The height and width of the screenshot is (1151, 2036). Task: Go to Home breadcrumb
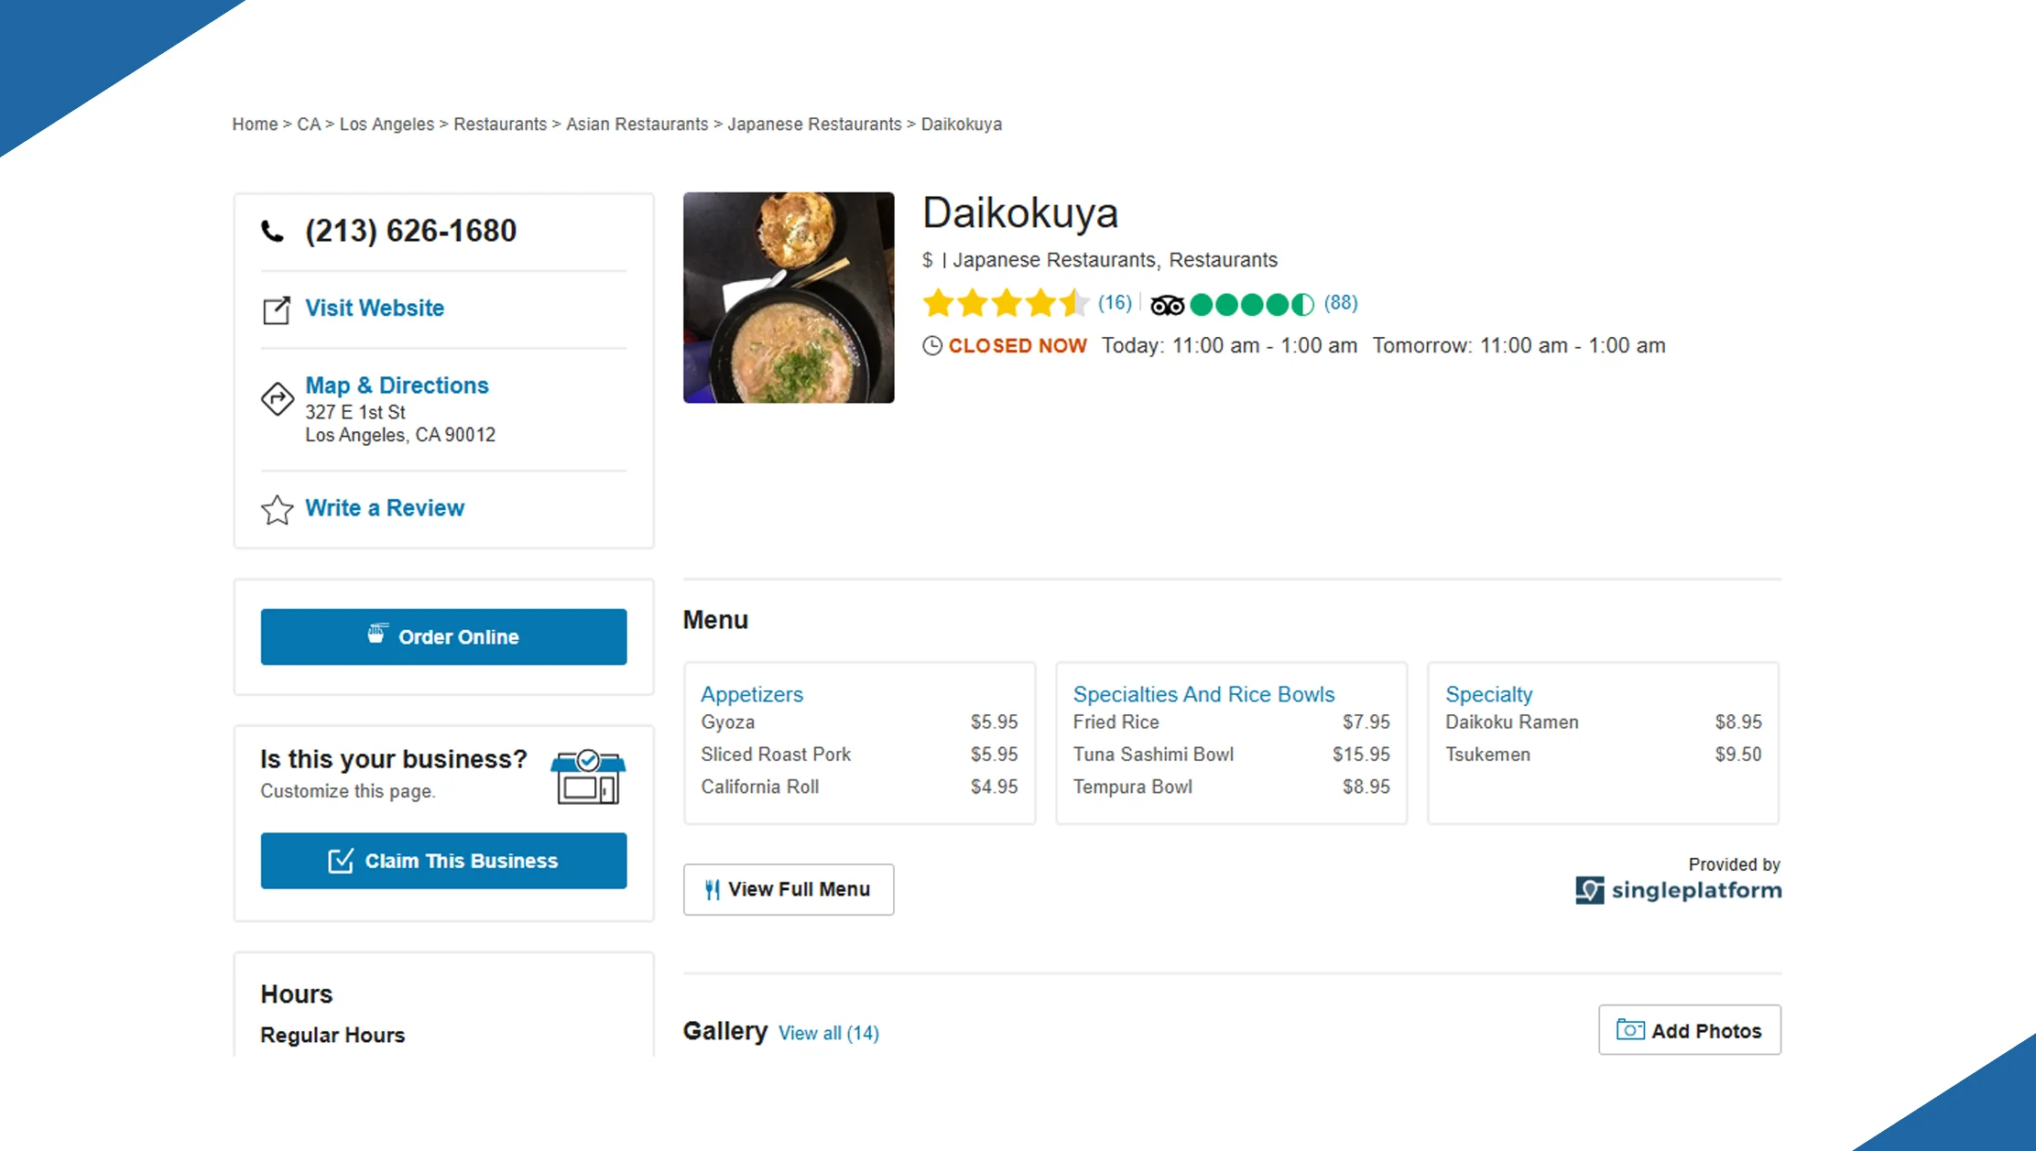pos(255,125)
